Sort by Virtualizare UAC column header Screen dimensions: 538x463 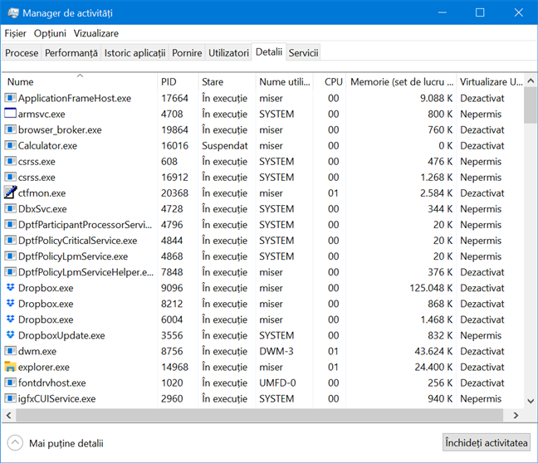click(x=491, y=81)
